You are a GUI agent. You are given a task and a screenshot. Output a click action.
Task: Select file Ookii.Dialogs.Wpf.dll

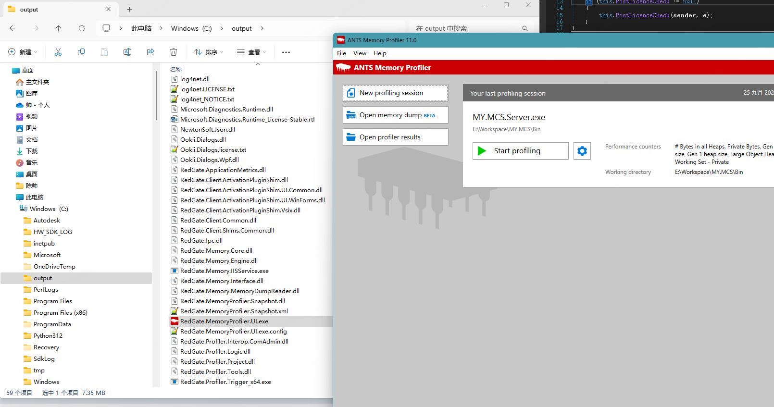(x=209, y=160)
